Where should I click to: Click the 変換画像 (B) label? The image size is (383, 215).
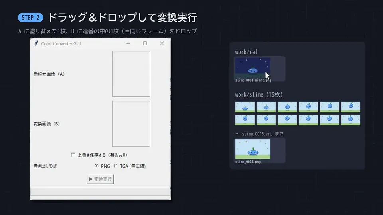click(x=46, y=124)
